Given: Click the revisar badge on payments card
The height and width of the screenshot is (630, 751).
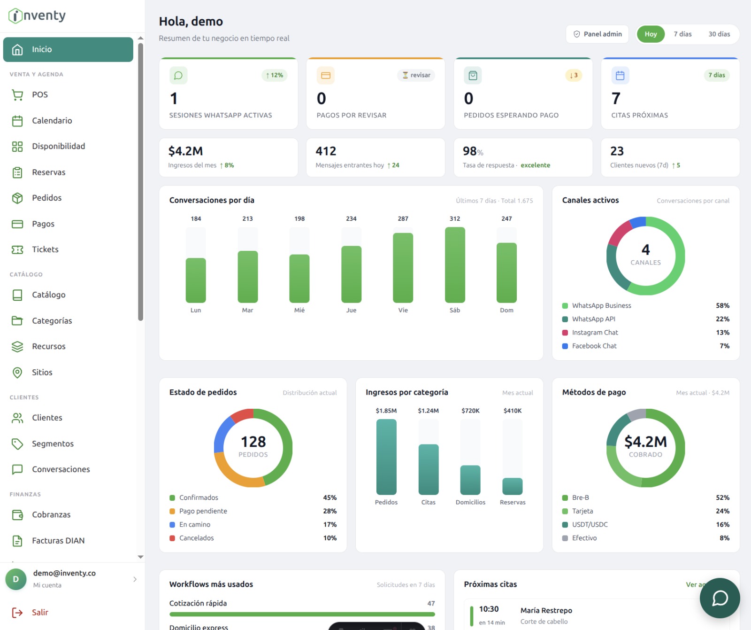Looking at the screenshot, I should pos(416,75).
